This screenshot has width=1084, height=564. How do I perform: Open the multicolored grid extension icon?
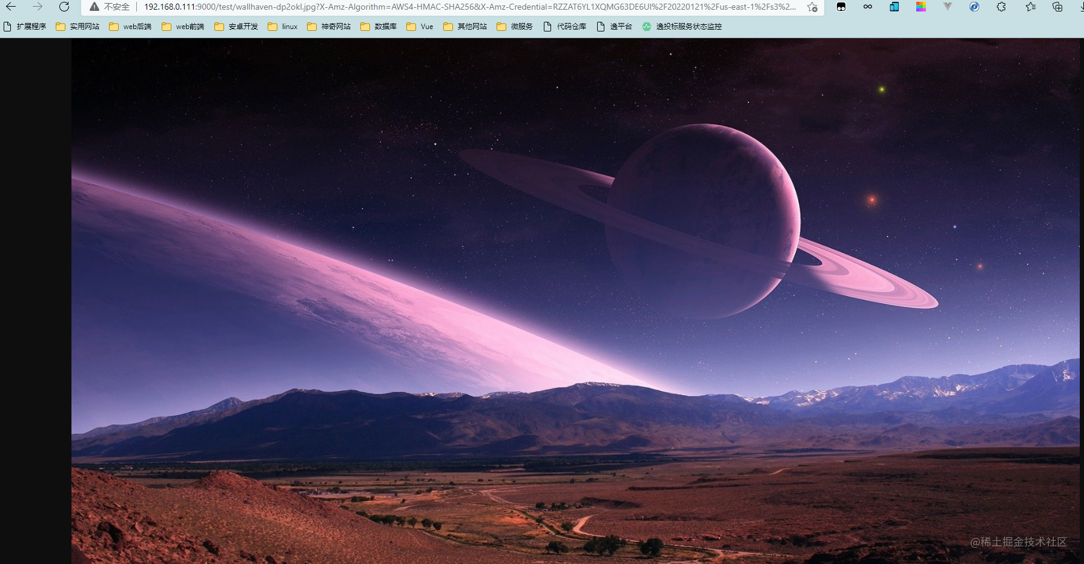coord(921,7)
